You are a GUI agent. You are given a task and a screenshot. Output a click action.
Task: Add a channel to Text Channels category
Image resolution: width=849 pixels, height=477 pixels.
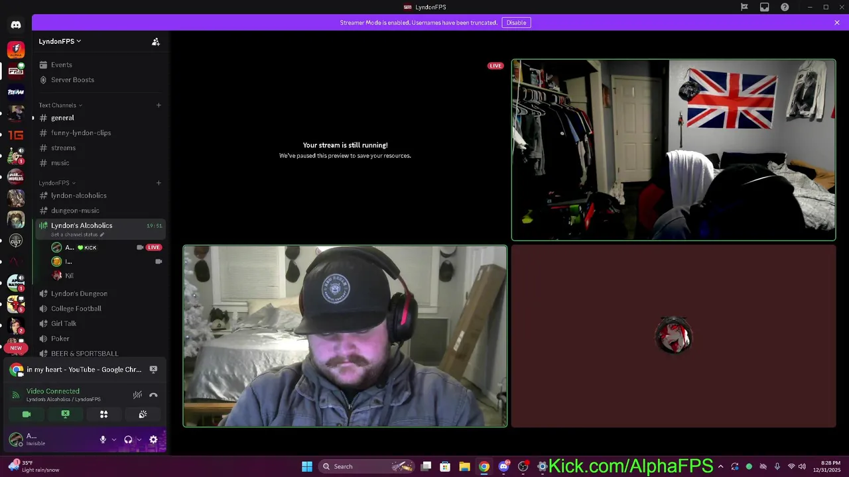coord(159,105)
